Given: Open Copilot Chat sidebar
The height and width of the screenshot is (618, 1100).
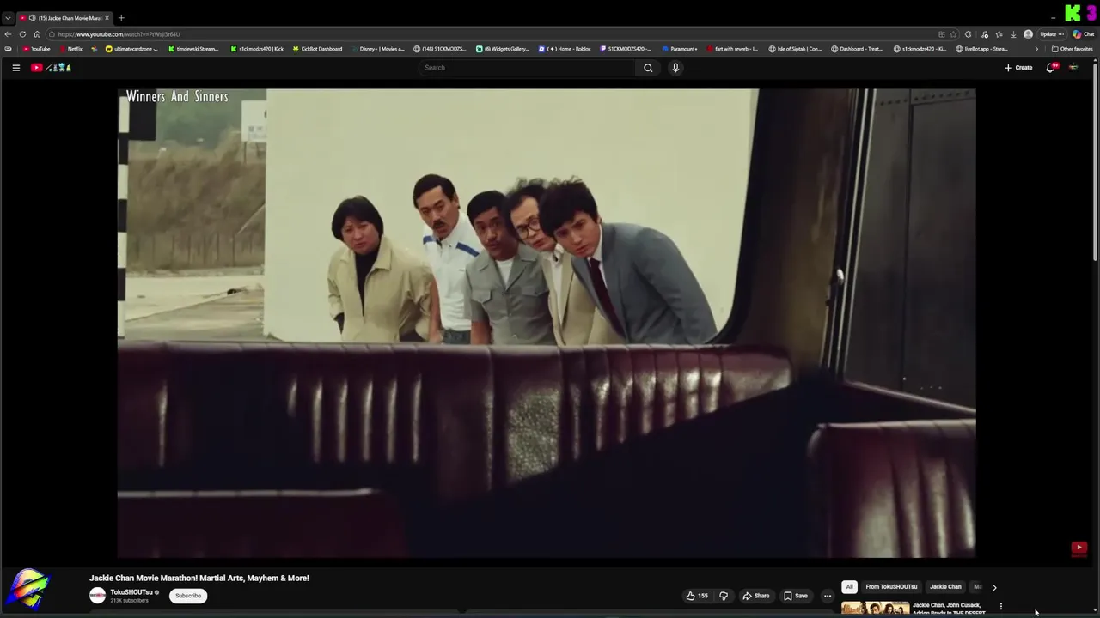Looking at the screenshot, I should click(1082, 34).
